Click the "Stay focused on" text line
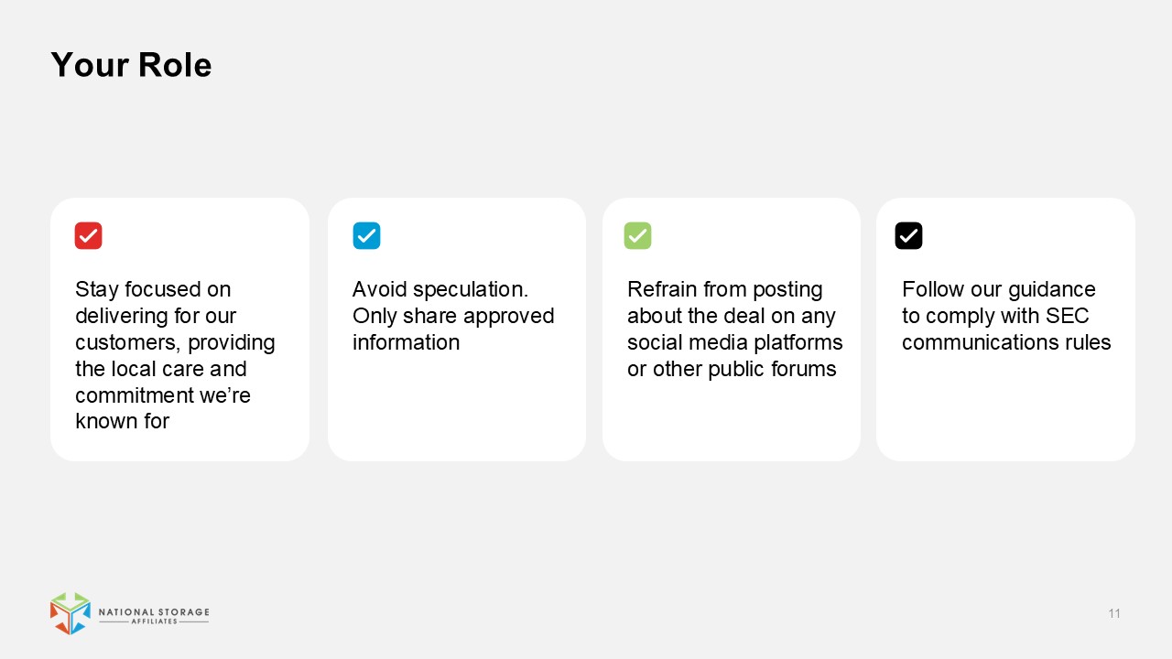 [153, 289]
